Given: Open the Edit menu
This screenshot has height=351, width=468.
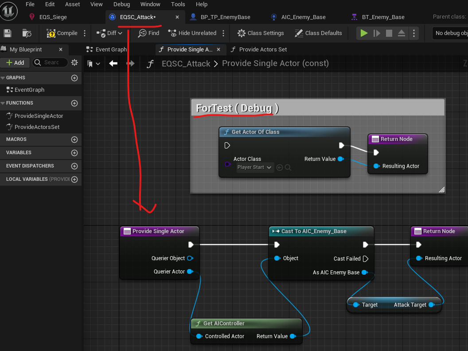Looking at the screenshot, I should pyautogui.click(x=50, y=4).
